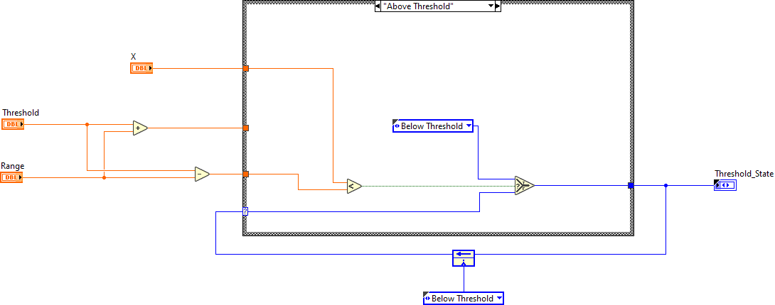The image size is (775, 305).
Task: Click the Range text label
Action: coord(12,166)
